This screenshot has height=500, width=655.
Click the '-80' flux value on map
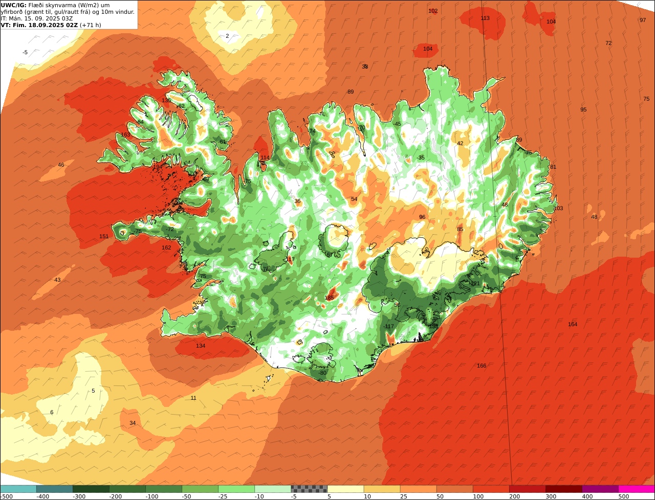[322, 373]
